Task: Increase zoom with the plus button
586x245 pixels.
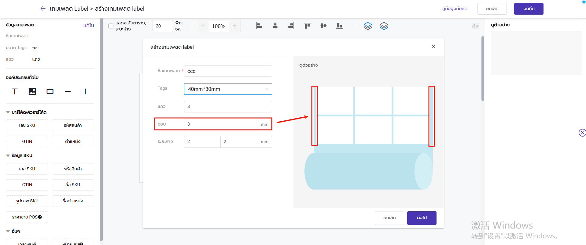Action: (235, 26)
